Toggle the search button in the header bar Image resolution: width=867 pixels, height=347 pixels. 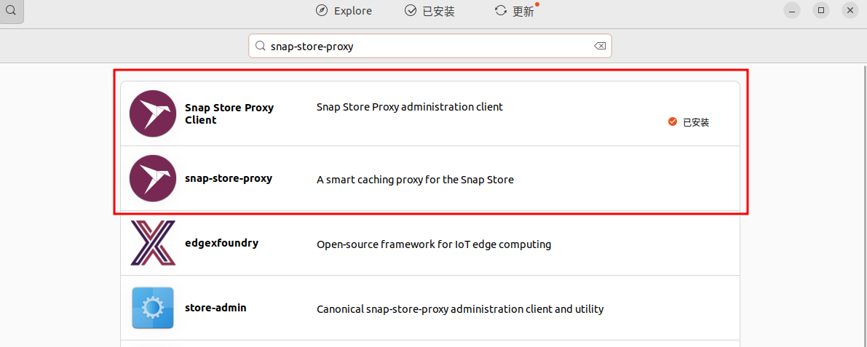pos(11,11)
